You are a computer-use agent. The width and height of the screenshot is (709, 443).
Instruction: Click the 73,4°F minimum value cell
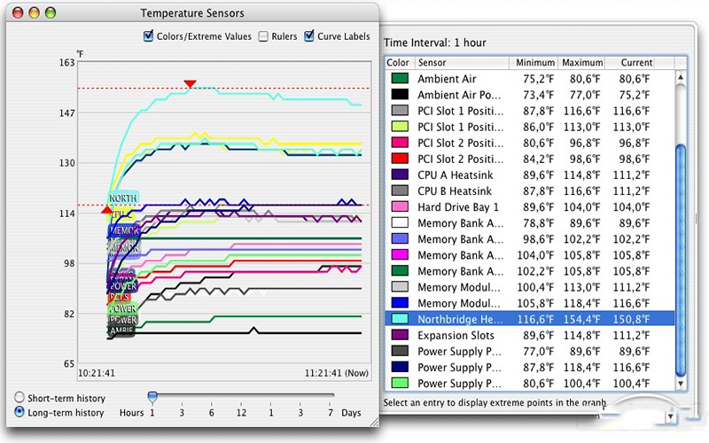[x=538, y=95]
